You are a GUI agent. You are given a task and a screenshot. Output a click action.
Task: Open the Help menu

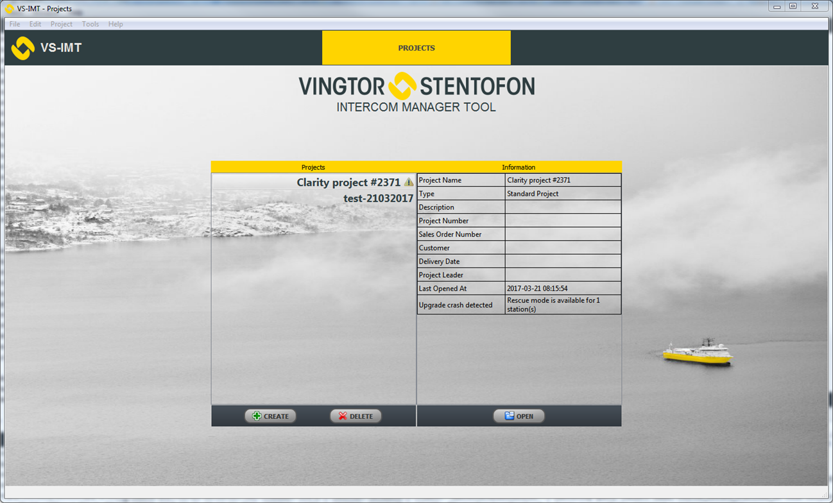[x=116, y=24]
